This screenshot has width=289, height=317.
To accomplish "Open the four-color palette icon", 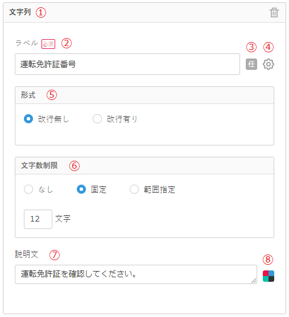I will coord(269,276).
